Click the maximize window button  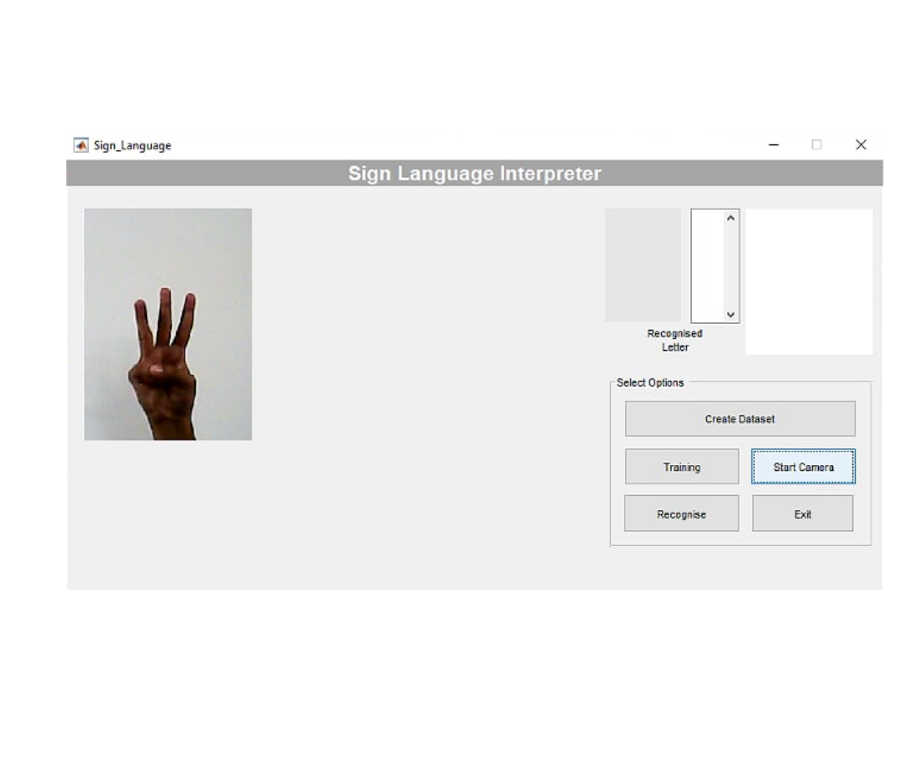click(816, 145)
